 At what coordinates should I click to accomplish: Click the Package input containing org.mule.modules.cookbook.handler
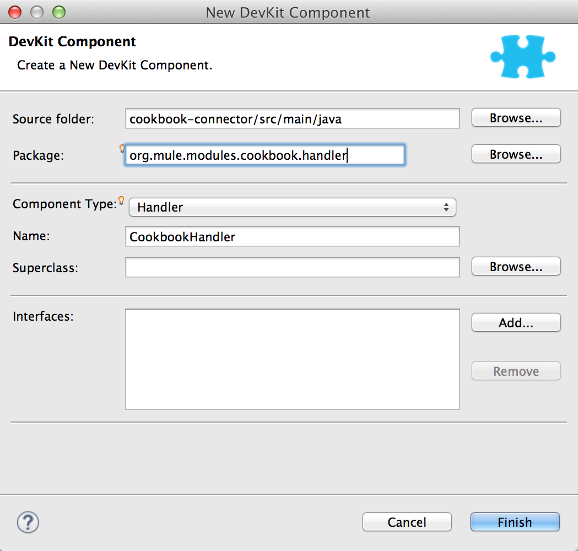pos(264,155)
